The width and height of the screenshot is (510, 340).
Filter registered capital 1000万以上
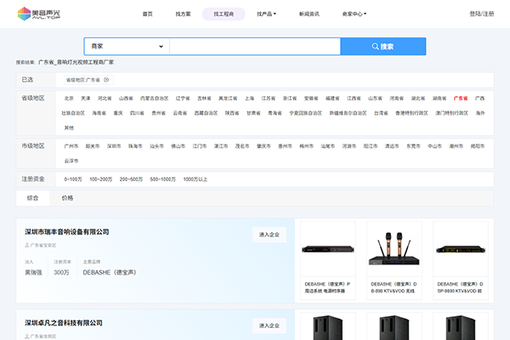coord(195,179)
